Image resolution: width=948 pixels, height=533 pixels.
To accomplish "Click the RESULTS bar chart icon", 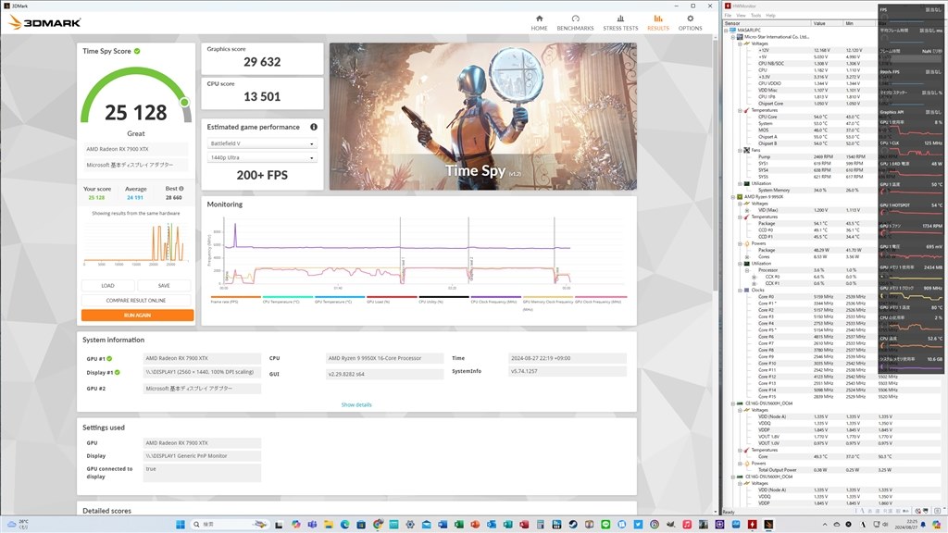I will pyautogui.click(x=657, y=18).
